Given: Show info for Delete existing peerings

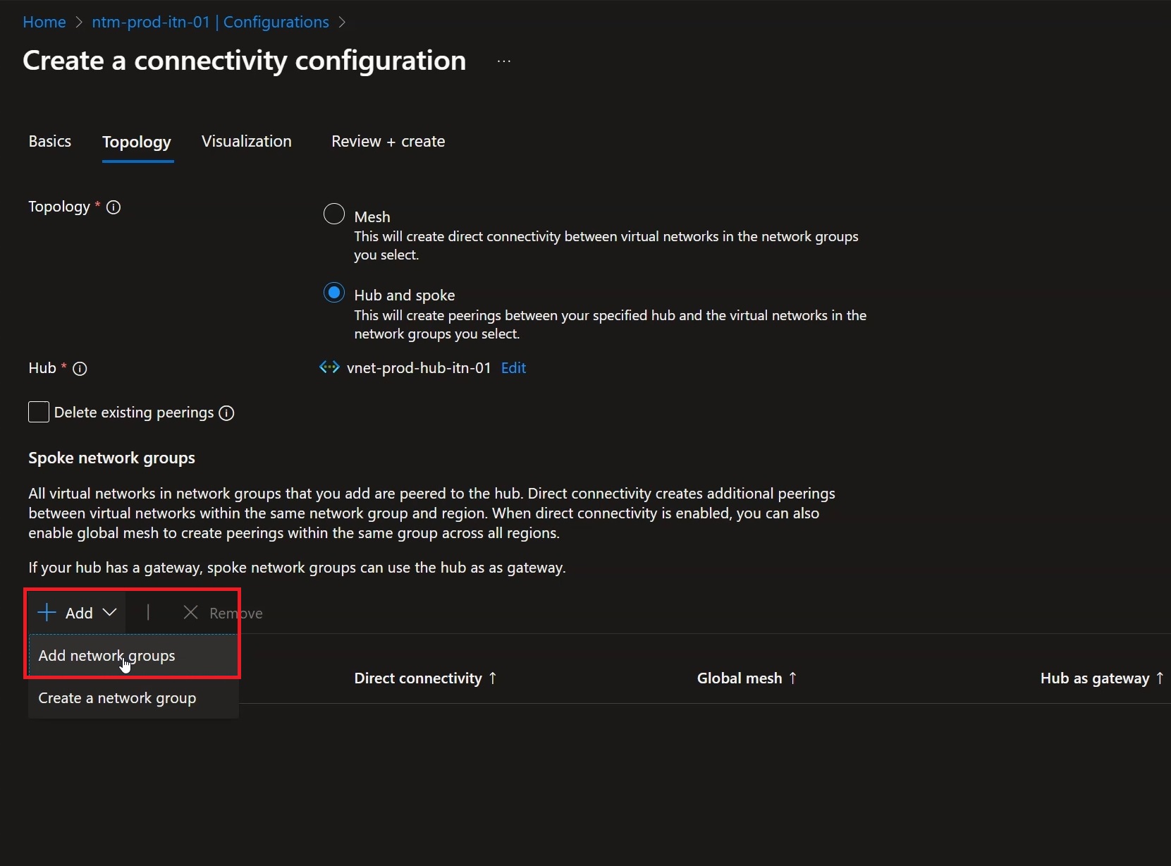Looking at the screenshot, I should pos(226,413).
